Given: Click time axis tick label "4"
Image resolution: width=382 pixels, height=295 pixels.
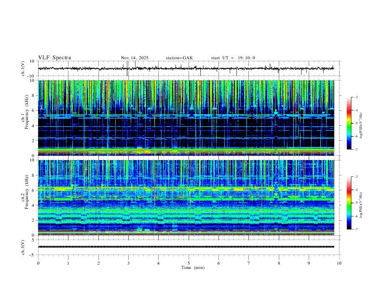Looking at the screenshot, I should click(159, 263).
